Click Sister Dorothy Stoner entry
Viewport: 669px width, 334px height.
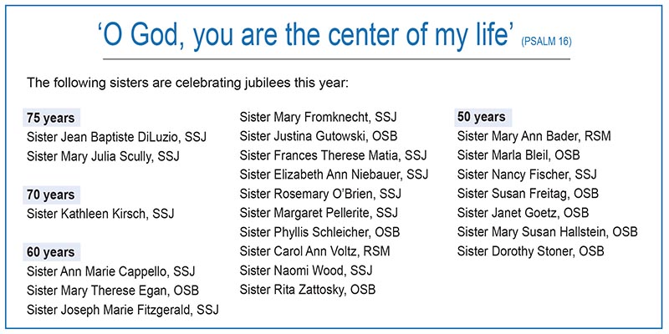531,251
